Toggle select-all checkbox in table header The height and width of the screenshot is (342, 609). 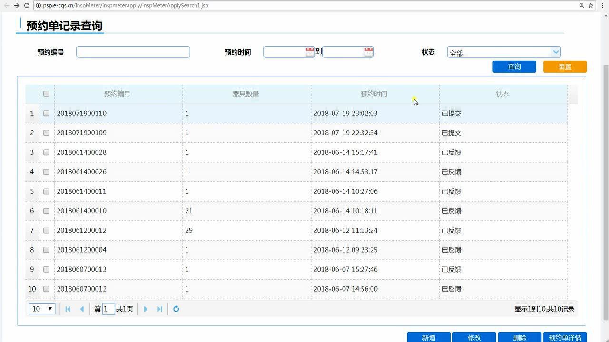pos(46,94)
